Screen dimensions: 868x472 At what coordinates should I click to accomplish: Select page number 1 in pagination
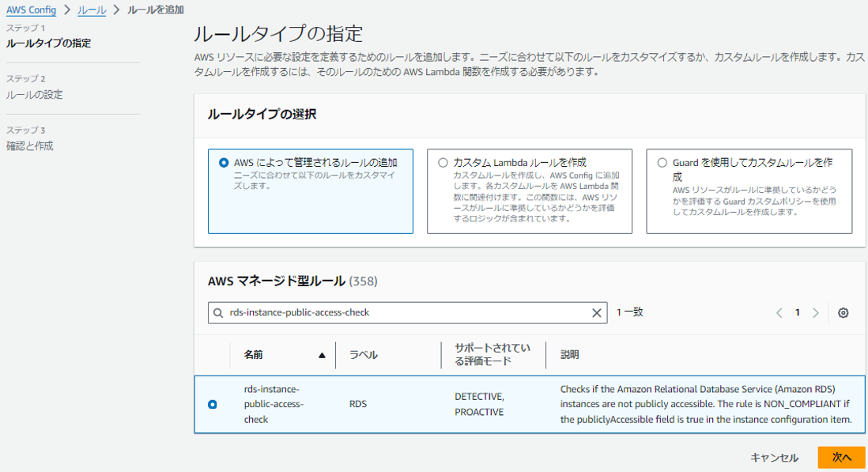pos(797,312)
